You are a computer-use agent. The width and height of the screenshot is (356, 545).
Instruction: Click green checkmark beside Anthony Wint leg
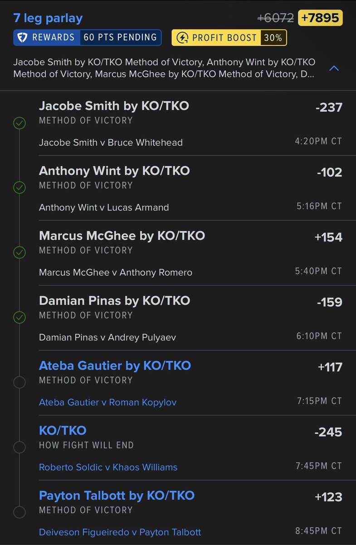coord(19,188)
